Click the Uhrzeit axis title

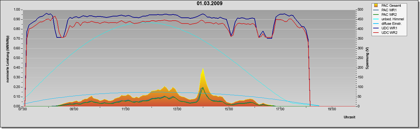click(x=350, y=117)
